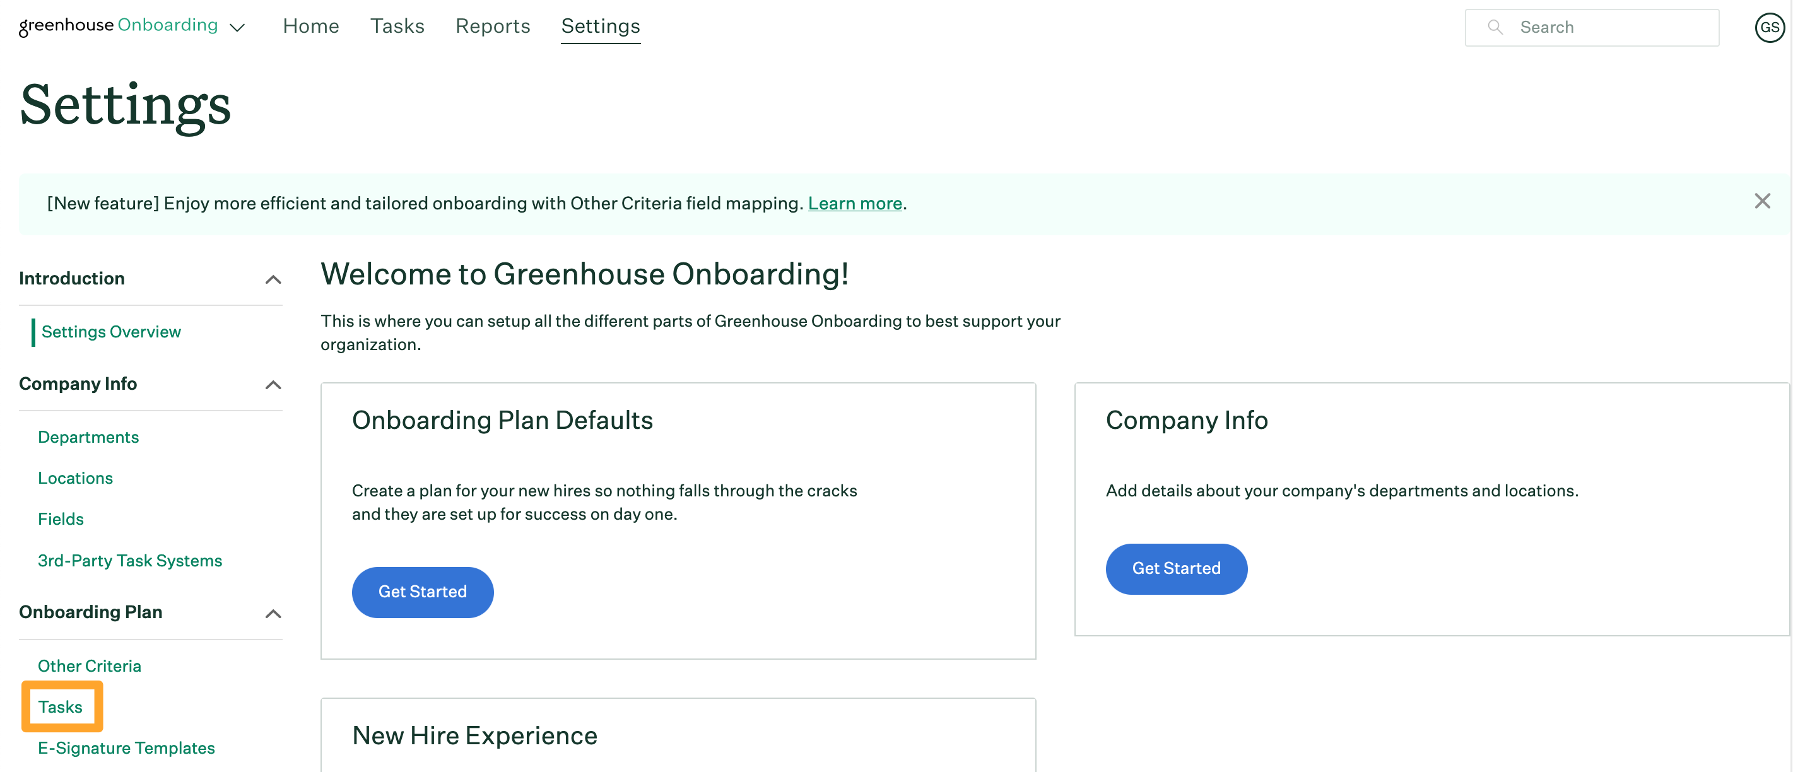Click Get Started for Onboarding Plan Defaults

tap(423, 592)
